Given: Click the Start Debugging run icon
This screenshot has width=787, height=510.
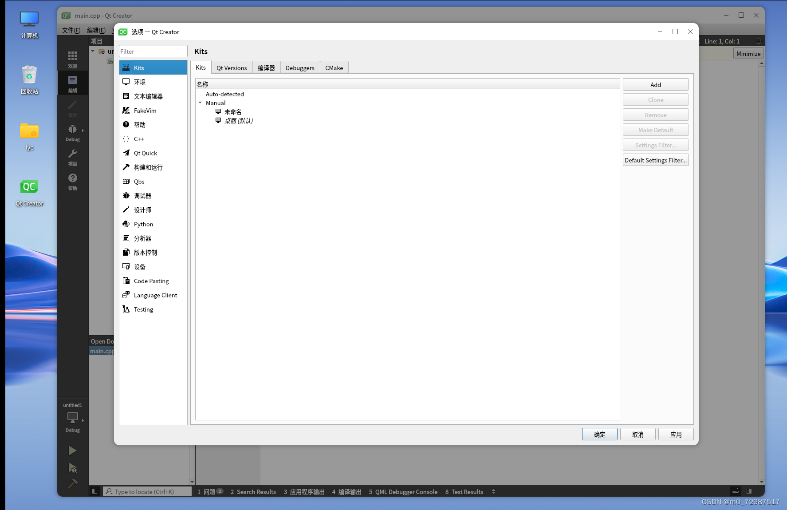Looking at the screenshot, I should tap(73, 467).
